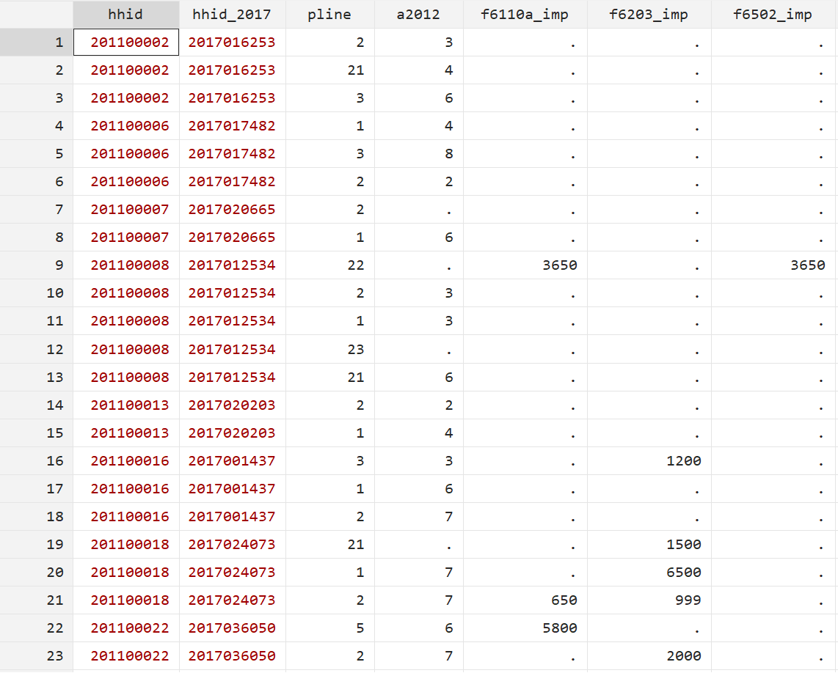Click hhid_2017 cell 2017024073 in row 20
Image resolution: width=838 pixels, height=673 pixels.
232,572
